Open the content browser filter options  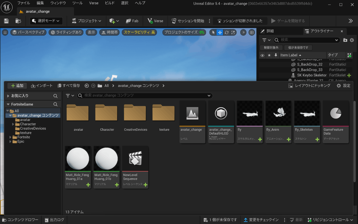pos(70,96)
